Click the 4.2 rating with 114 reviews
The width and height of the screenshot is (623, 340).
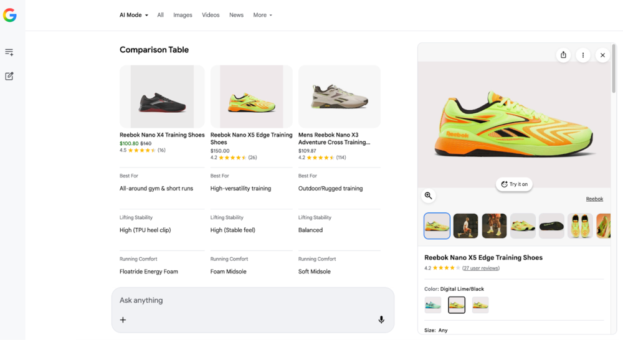(322, 158)
